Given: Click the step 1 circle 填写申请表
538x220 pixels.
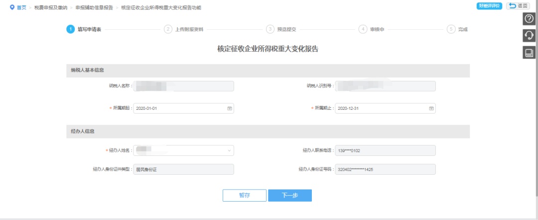Looking at the screenshot, I should click(x=70, y=29).
